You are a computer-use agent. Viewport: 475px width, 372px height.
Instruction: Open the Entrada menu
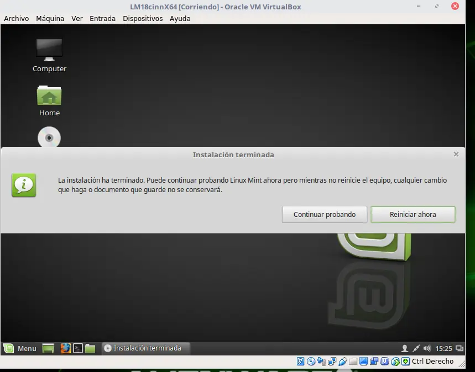tap(102, 18)
